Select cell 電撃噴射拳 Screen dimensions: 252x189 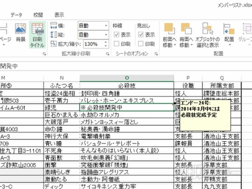[x=127, y=136]
